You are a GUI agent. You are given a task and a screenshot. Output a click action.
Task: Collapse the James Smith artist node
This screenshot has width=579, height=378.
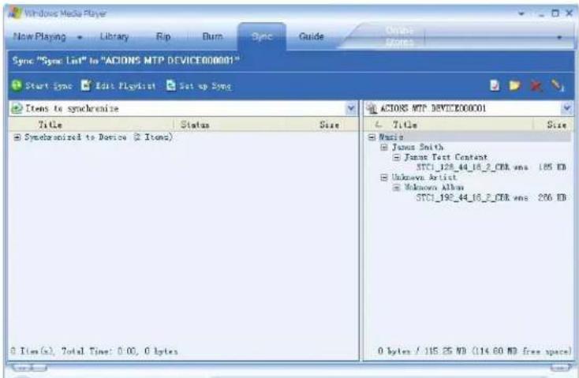[384, 147]
